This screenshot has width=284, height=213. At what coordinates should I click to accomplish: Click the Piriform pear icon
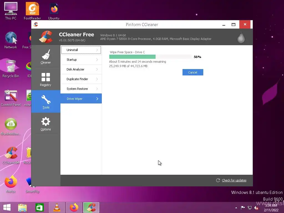pyautogui.click(x=241, y=38)
